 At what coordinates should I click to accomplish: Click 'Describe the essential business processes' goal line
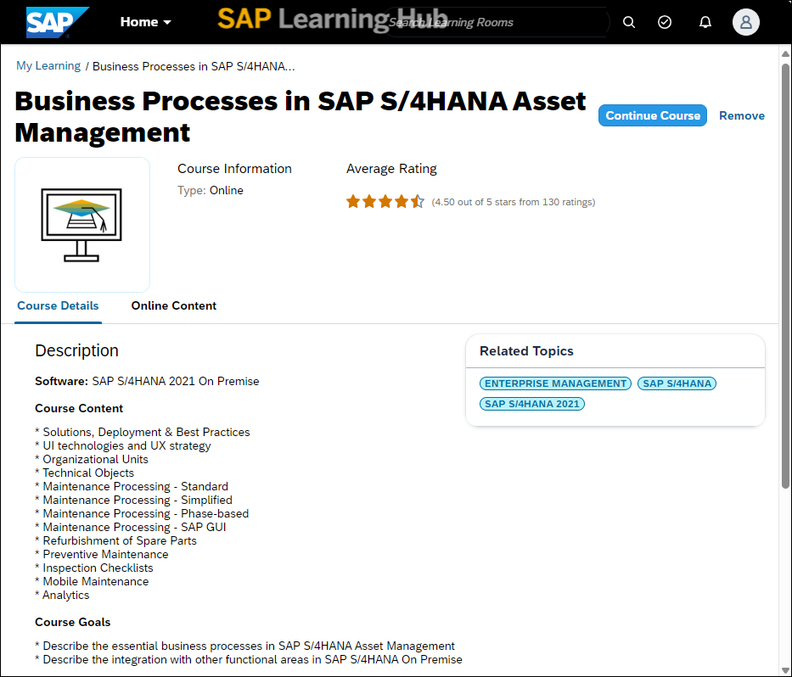point(245,646)
